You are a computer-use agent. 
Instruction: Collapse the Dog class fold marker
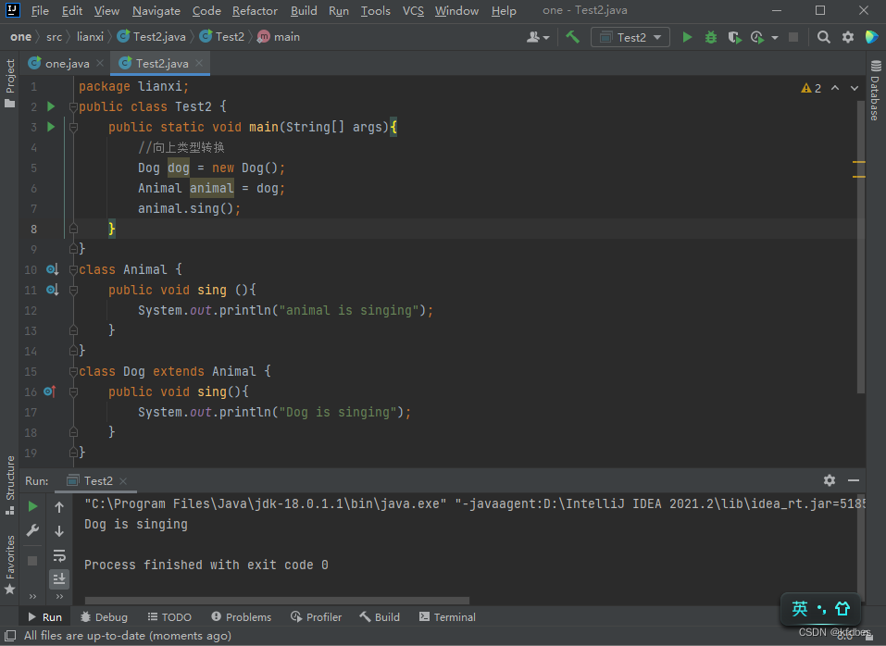tap(71, 371)
